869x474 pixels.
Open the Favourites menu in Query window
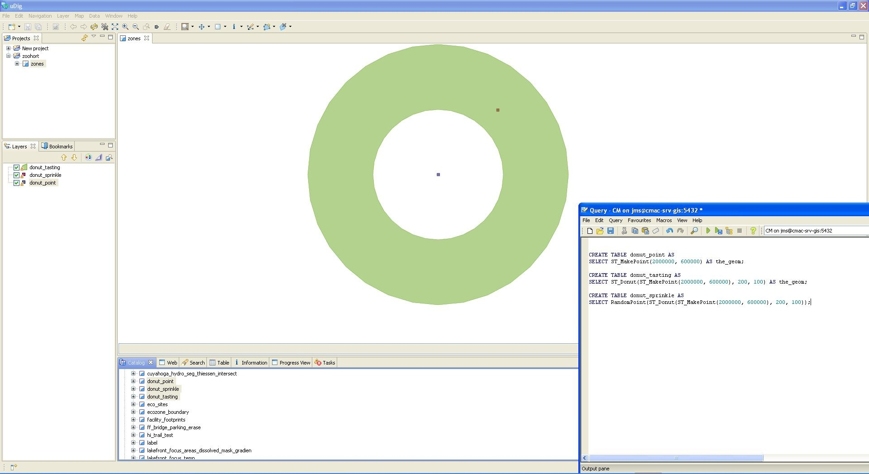tap(639, 220)
